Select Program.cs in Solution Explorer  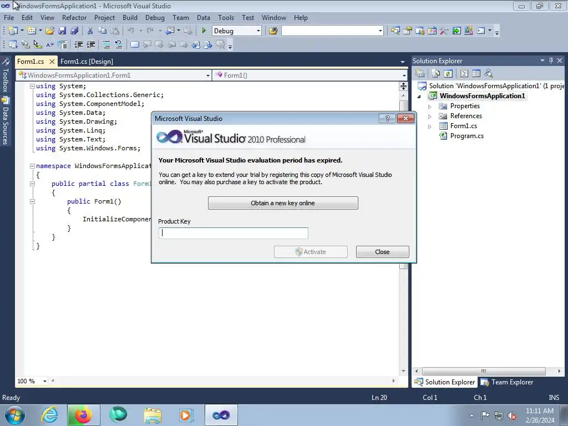coord(466,136)
